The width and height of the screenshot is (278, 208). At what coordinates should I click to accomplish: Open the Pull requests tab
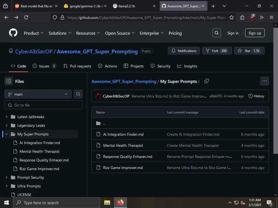tap(77, 66)
